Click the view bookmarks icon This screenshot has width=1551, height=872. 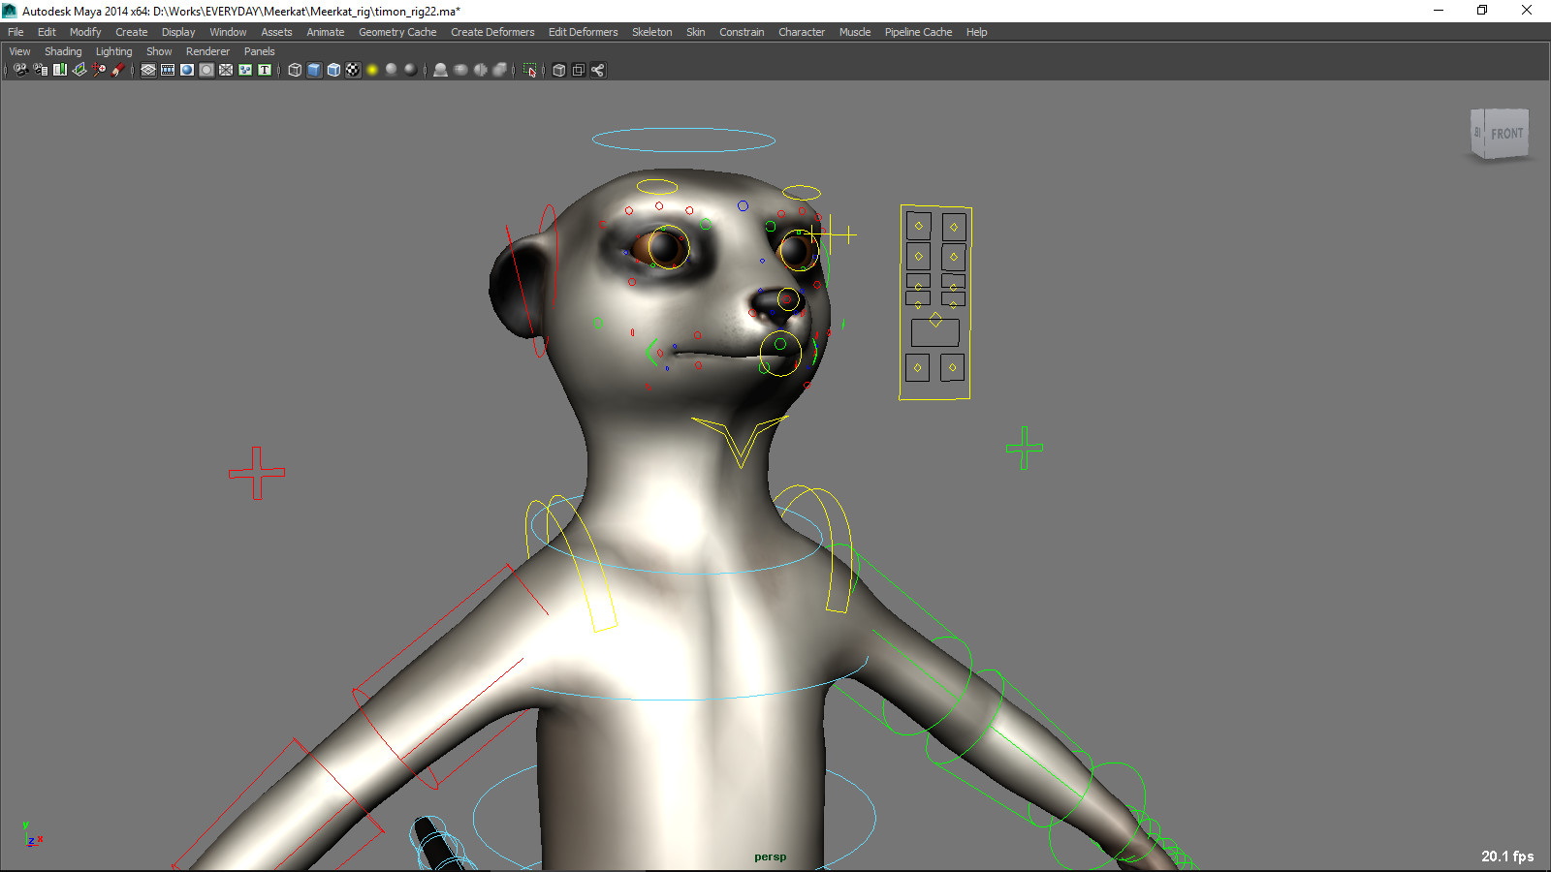(x=58, y=69)
